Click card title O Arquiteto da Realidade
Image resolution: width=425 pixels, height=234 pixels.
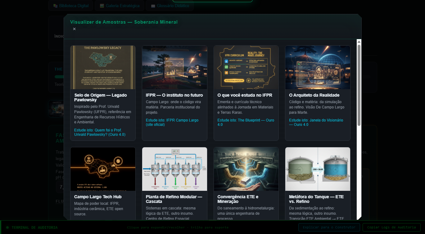(314, 95)
